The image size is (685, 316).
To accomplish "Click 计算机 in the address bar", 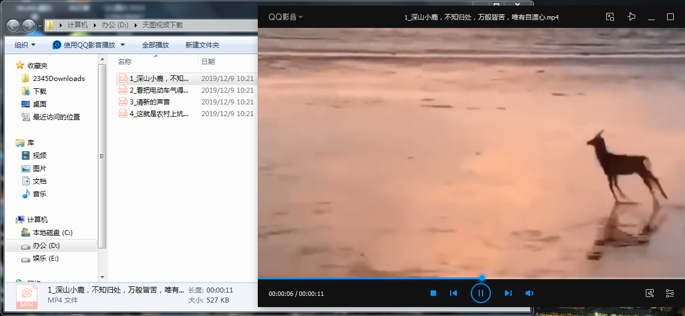I will tap(78, 25).
